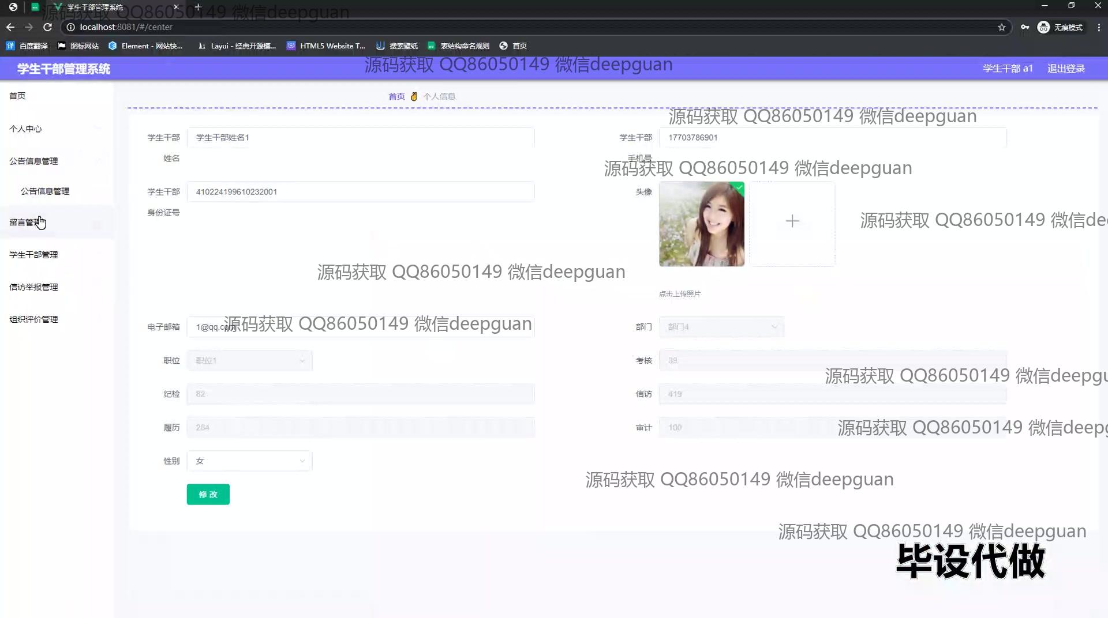
Task: Open 百度翻译 bookmark
Action: [x=27, y=46]
